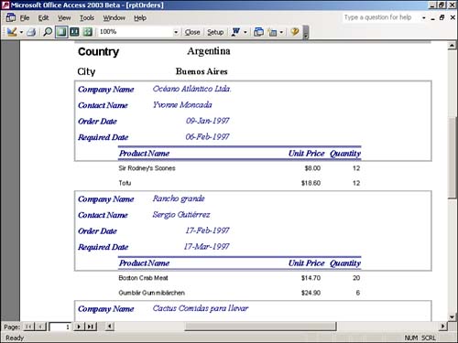
Task: Click company name Rancho grande
Action: pyautogui.click(x=179, y=198)
